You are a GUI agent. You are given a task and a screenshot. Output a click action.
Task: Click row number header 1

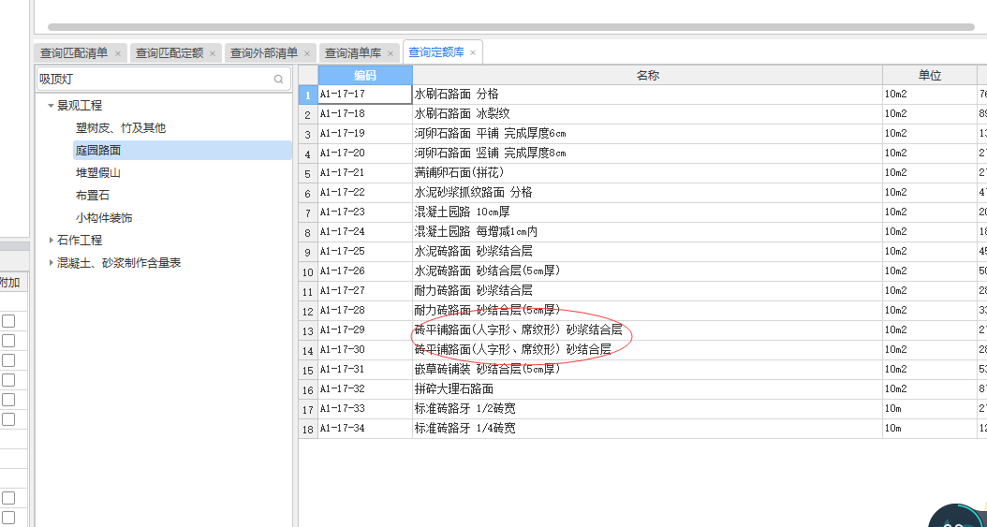pyautogui.click(x=308, y=95)
